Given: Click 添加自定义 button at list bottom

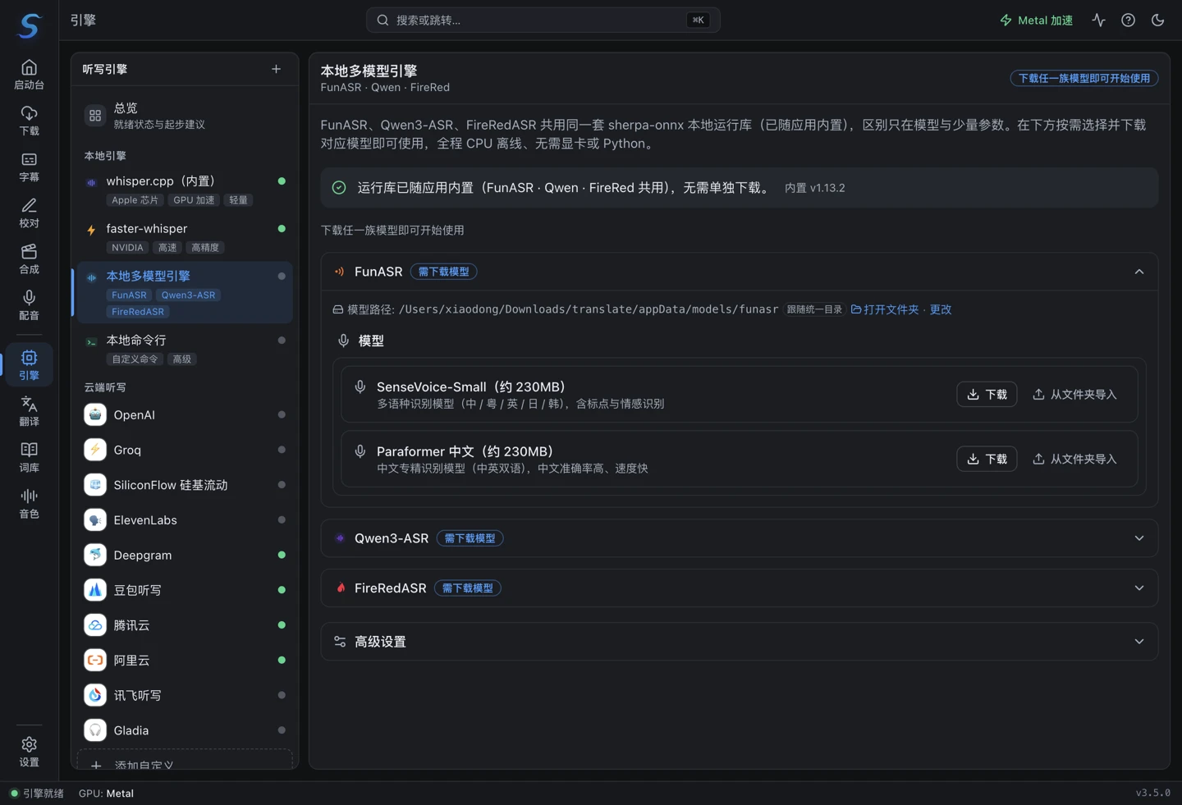Looking at the screenshot, I should point(185,761).
